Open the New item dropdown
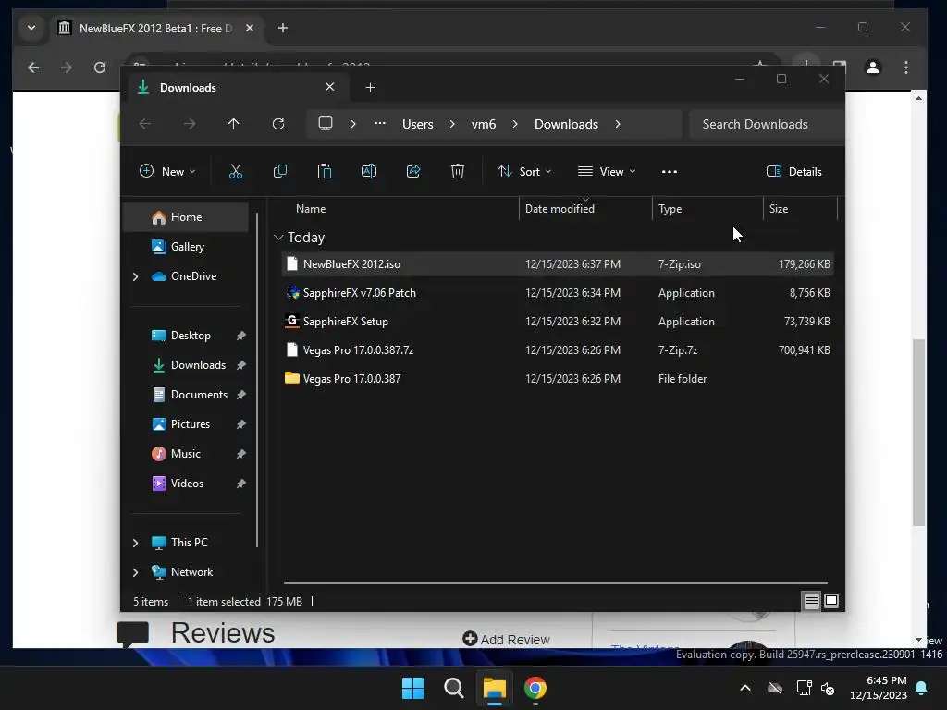Image resolution: width=947 pixels, height=710 pixels. pyautogui.click(x=167, y=171)
